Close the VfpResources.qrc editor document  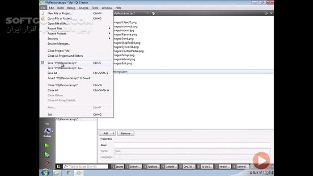coord(271,13)
